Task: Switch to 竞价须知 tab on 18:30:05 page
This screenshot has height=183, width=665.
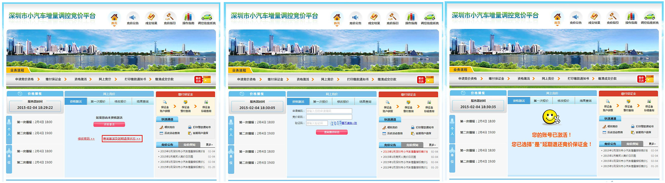Action: coord(412,145)
